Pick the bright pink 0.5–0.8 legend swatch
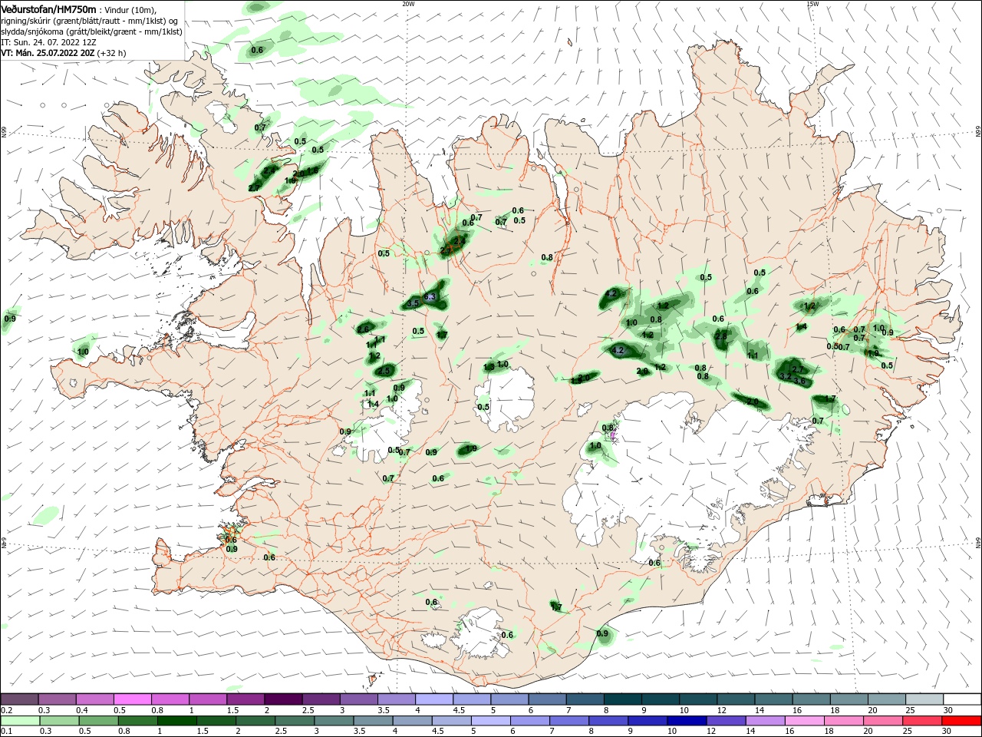982x737 pixels. click(x=133, y=699)
